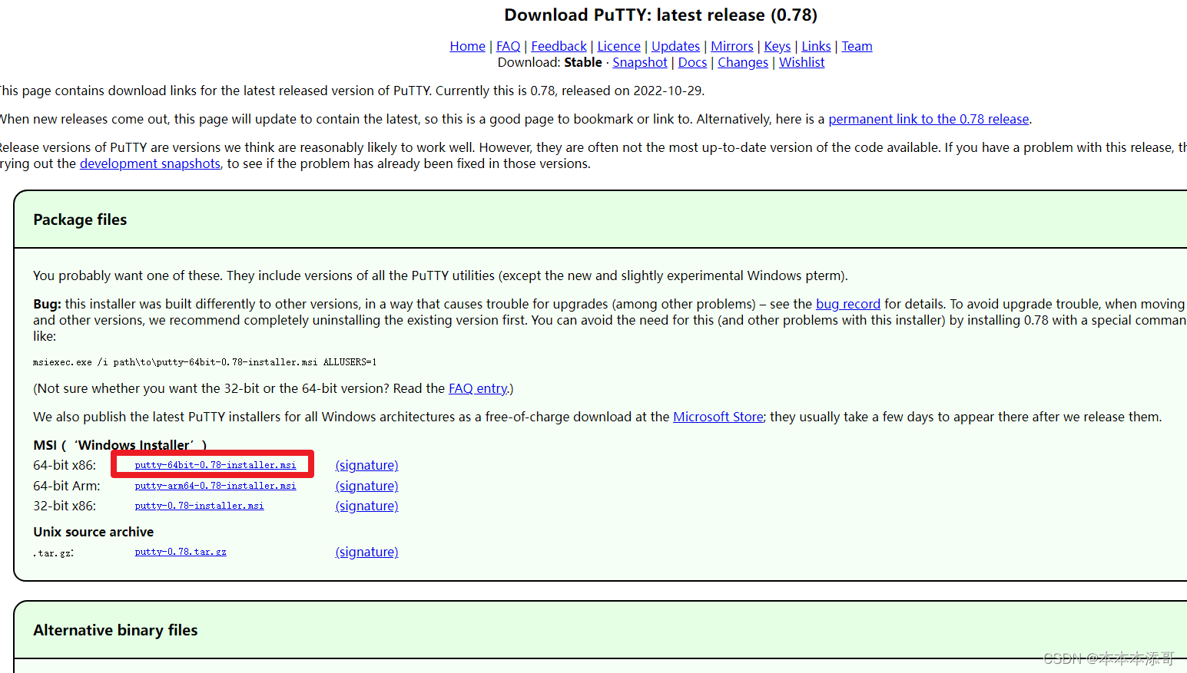Click the bold 'Stable' download label
Image resolution: width=1187 pixels, height=673 pixels.
coord(582,62)
